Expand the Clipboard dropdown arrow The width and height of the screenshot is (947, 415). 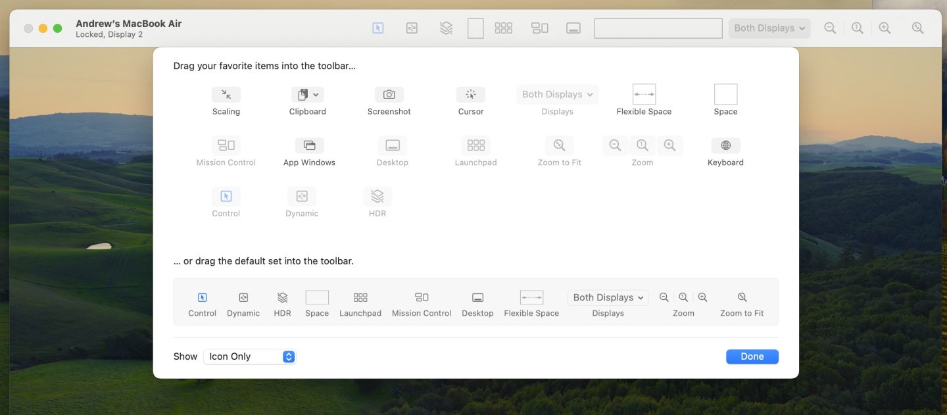click(x=316, y=95)
